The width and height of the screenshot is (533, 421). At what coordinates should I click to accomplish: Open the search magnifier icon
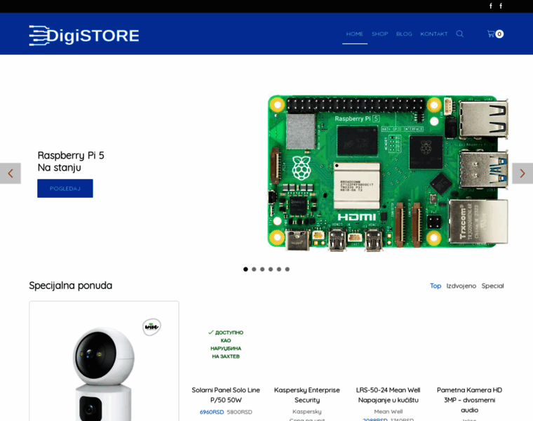[459, 34]
